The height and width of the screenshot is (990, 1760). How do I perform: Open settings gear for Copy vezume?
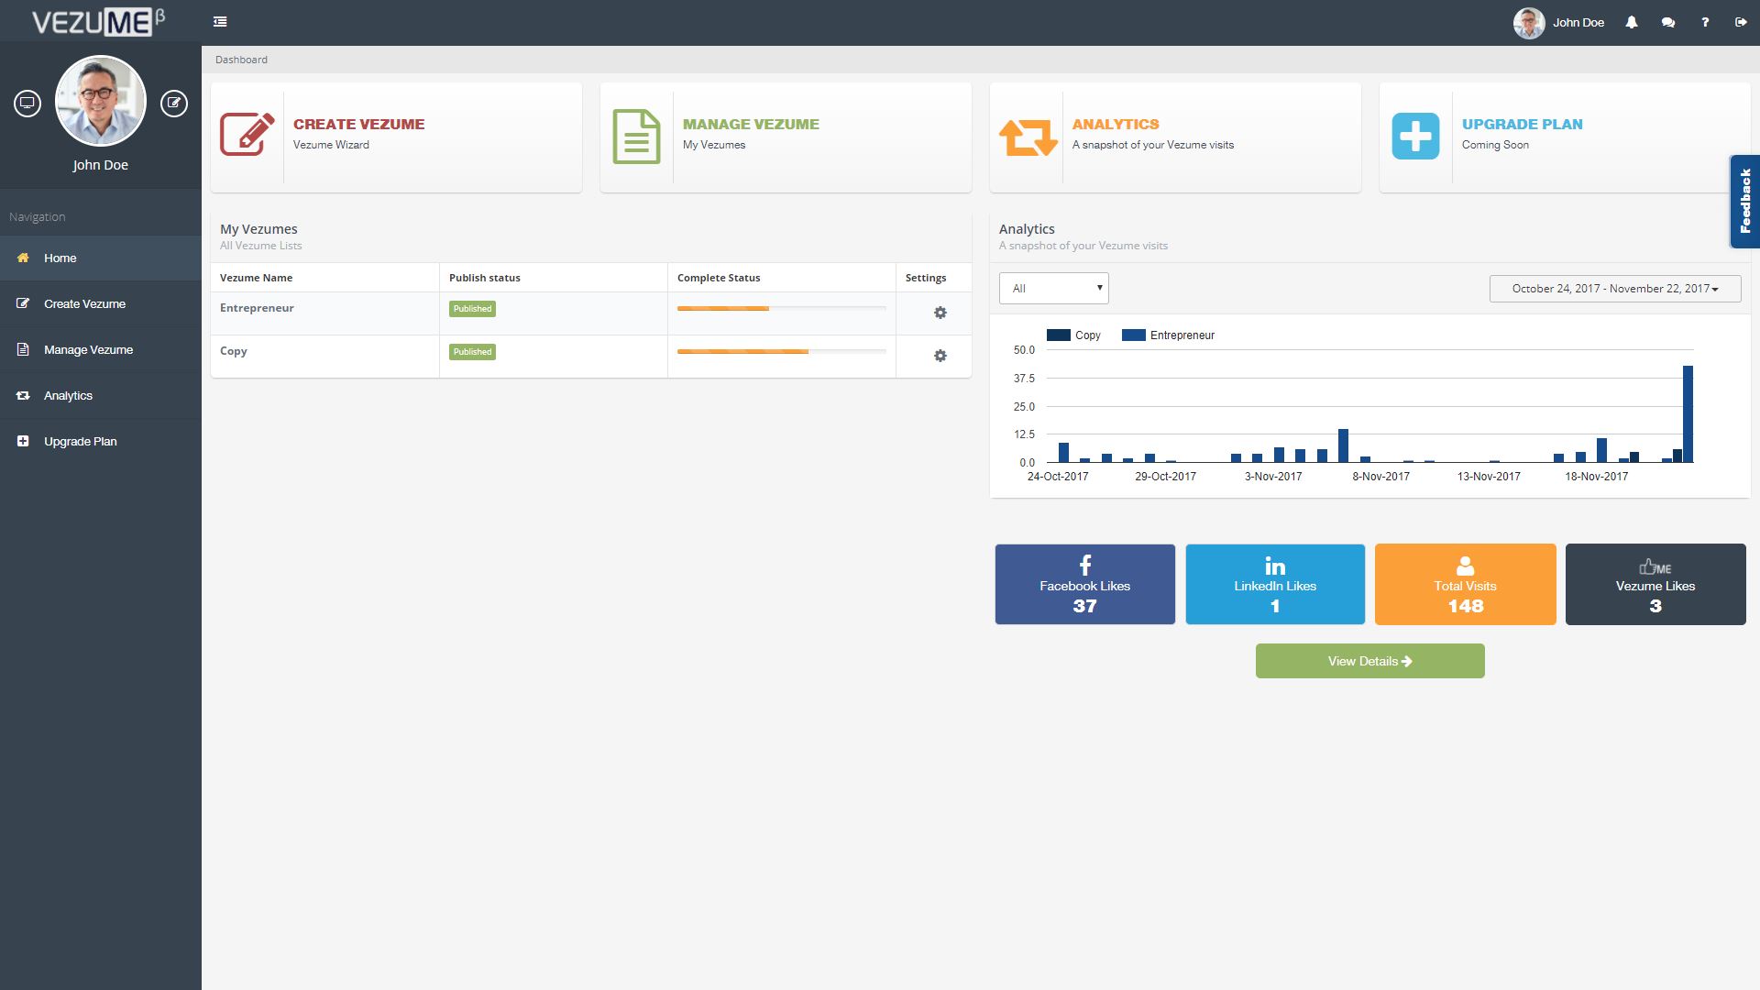point(940,356)
